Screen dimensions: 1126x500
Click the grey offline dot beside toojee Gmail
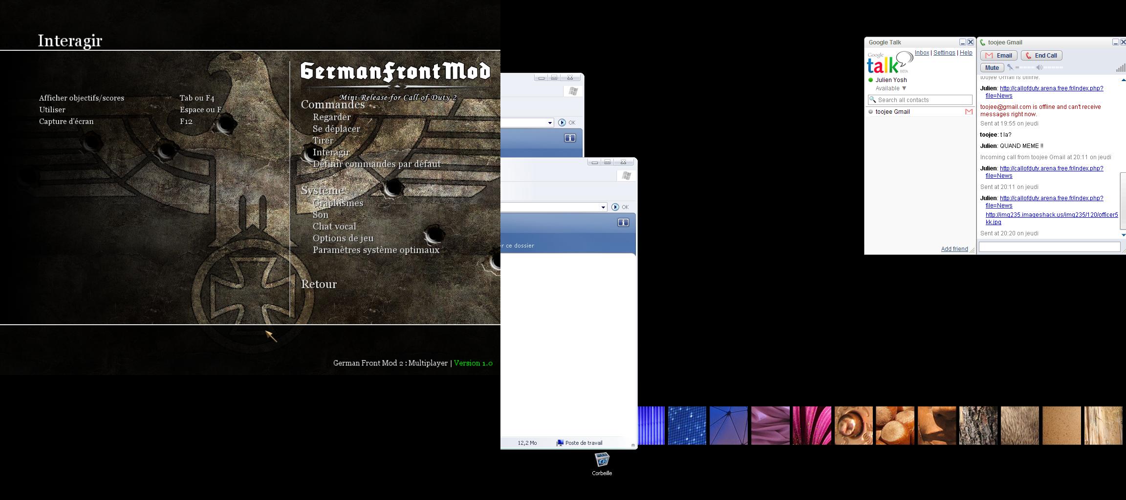click(x=870, y=112)
